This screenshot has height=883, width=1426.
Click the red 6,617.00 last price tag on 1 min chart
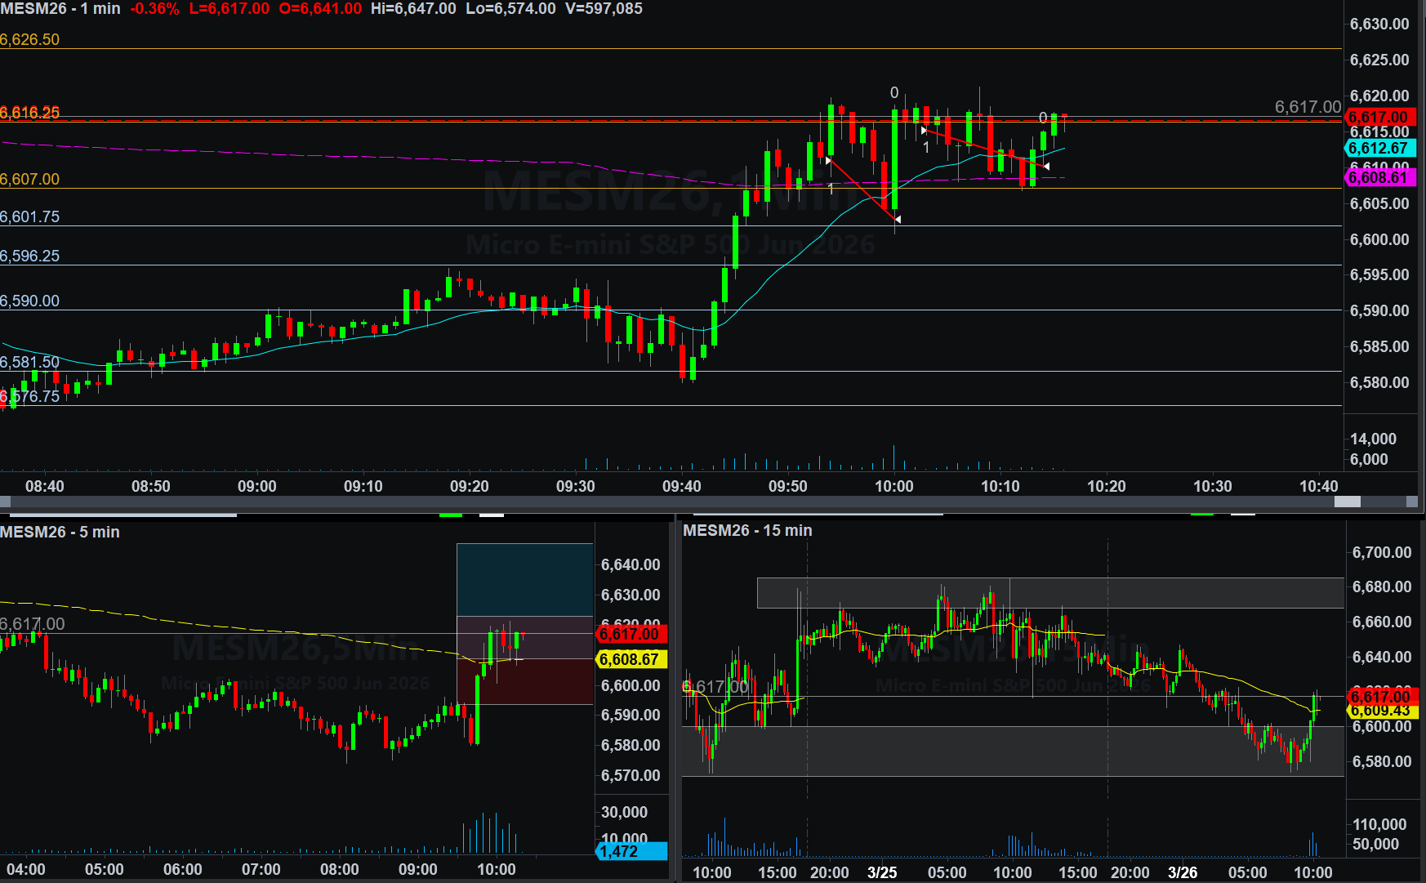click(1379, 117)
